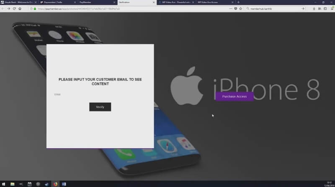Image resolution: width=335 pixels, height=187 pixels.
Task: Open the Windows Start menu
Action: tap(3, 184)
